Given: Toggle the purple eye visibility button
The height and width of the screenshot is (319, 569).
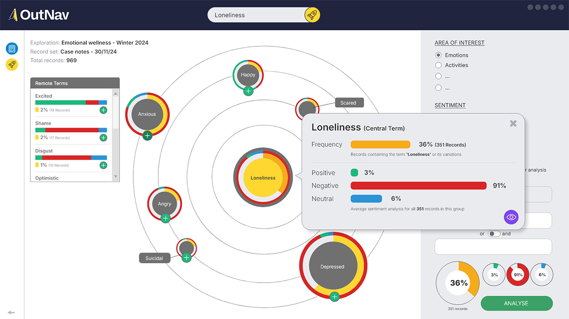Looking at the screenshot, I should point(511,217).
